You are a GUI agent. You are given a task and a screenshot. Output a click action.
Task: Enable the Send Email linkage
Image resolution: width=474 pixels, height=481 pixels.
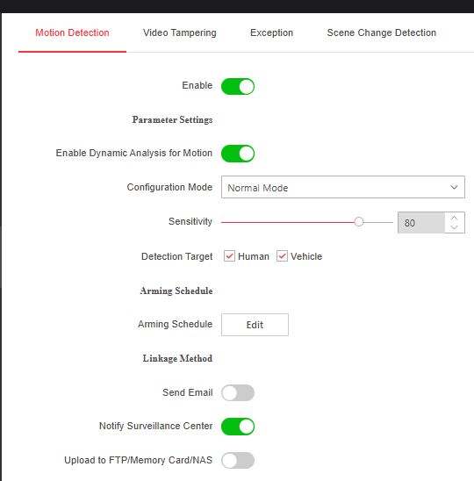(238, 393)
